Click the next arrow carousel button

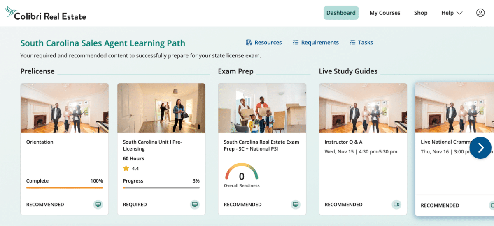[x=481, y=148]
